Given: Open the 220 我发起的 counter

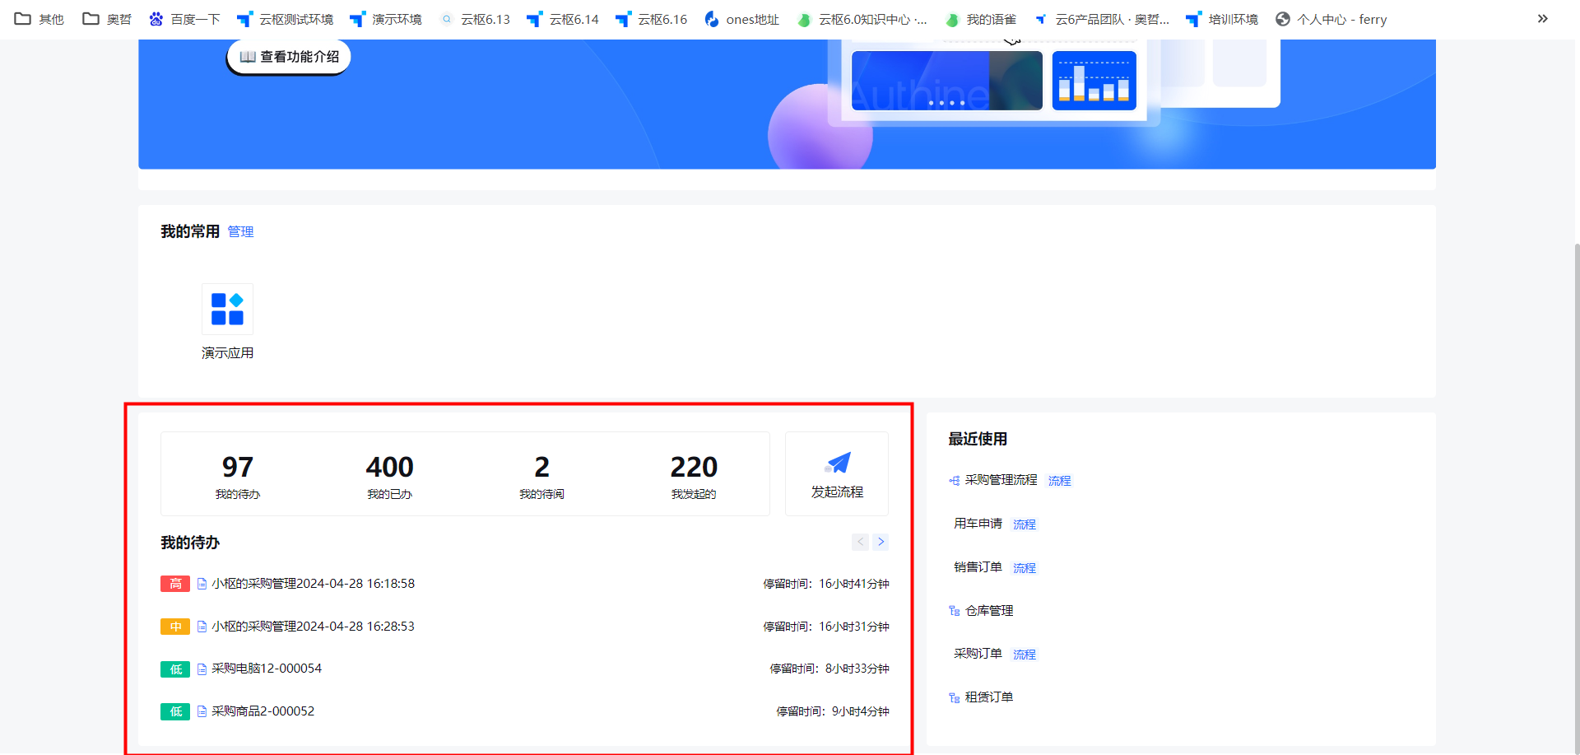Looking at the screenshot, I should [x=694, y=476].
